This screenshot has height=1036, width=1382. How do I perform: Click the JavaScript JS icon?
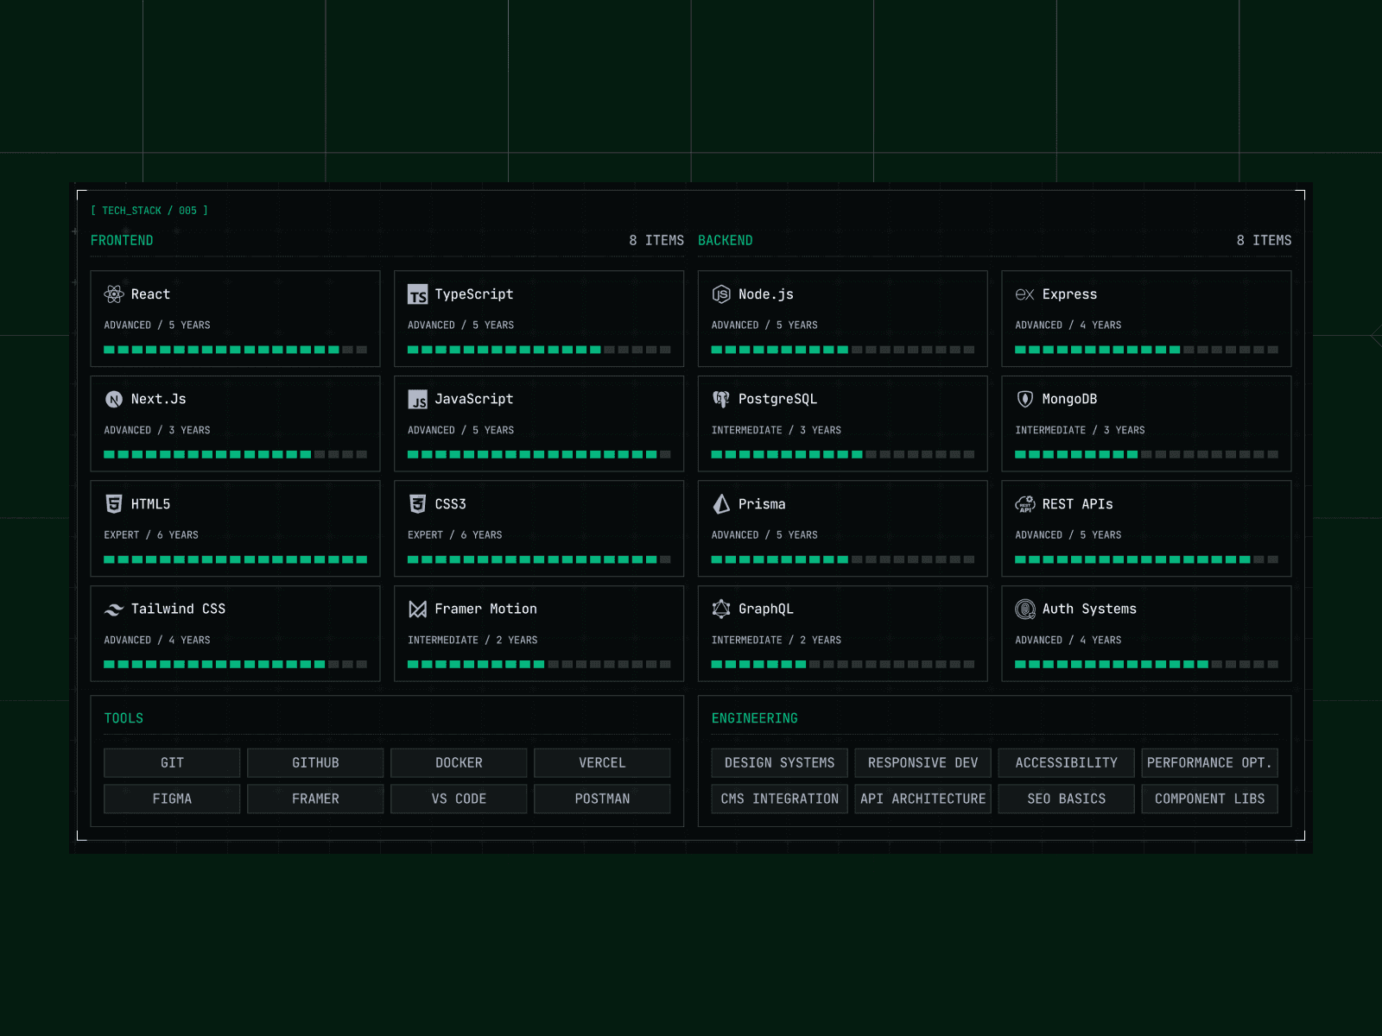(418, 399)
